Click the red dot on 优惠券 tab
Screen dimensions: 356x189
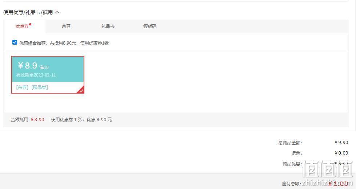(30, 24)
